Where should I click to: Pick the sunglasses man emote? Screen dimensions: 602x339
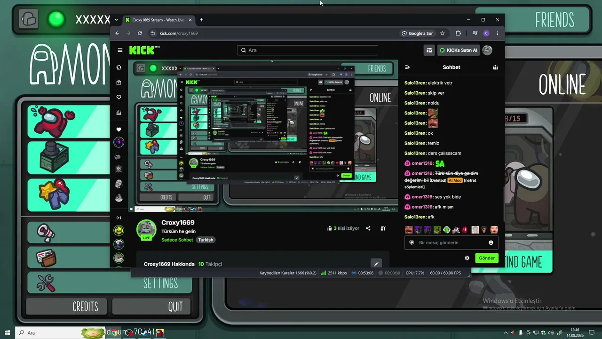pyautogui.click(x=484, y=230)
